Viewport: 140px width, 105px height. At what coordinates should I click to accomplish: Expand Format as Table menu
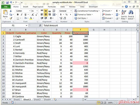[x=83, y=15]
